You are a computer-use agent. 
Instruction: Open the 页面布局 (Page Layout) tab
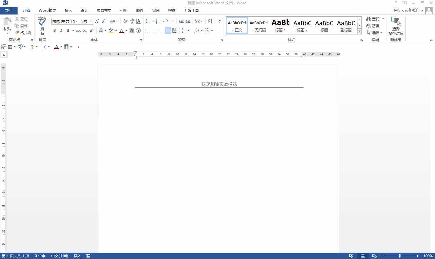pos(104,10)
